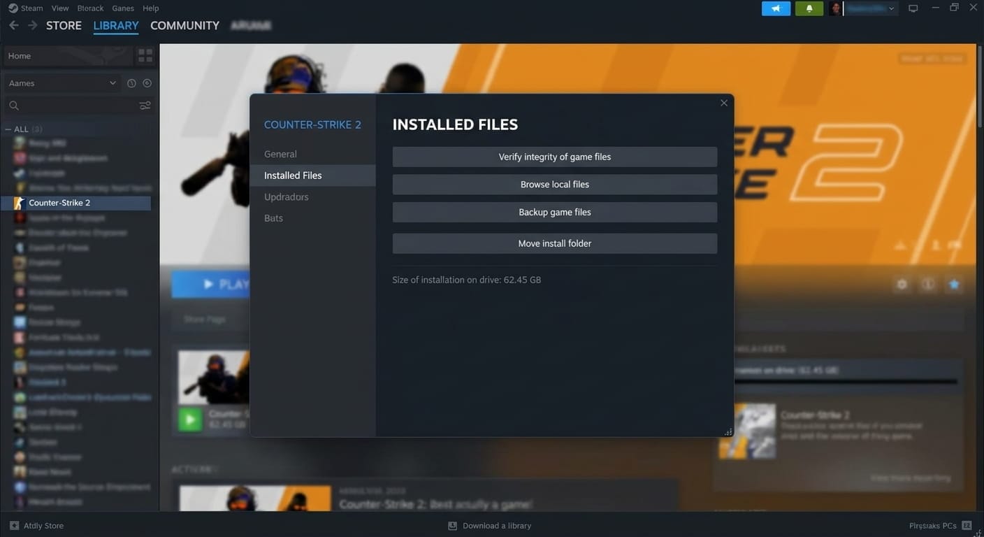Viewport: 984px width, 537px height.
Task: Go forward with the right arrow
Action: tap(32, 25)
